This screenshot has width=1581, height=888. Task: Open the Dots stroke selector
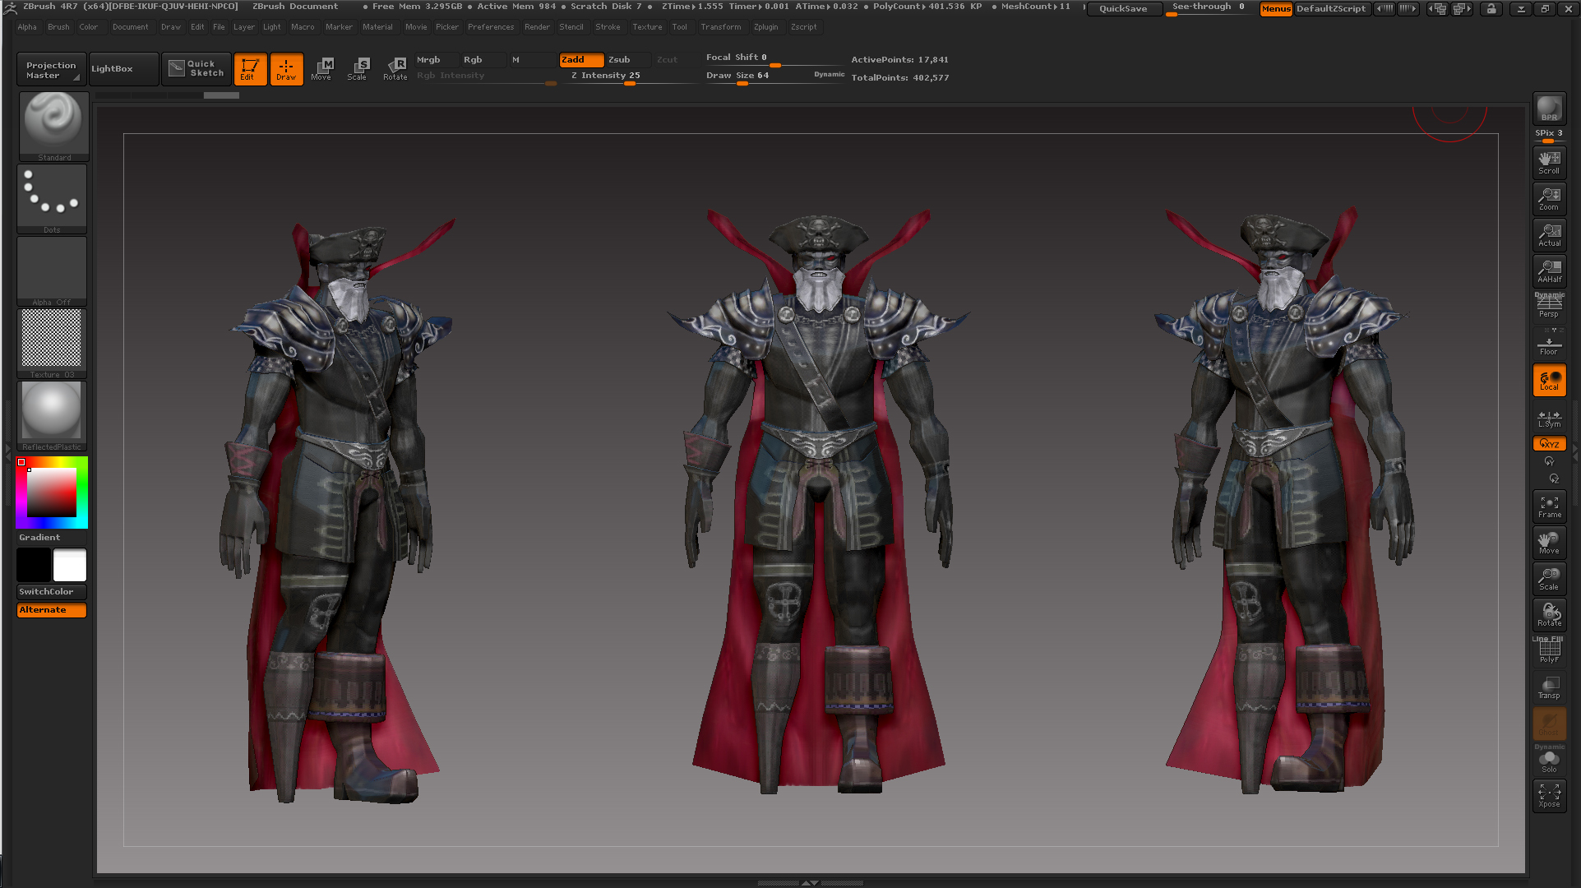[52, 198]
